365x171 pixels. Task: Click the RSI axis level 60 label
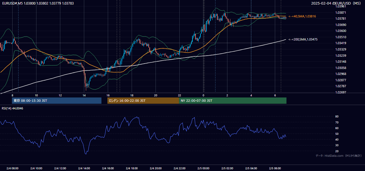pos(337,128)
